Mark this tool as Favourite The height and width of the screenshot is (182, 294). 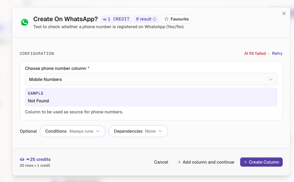click(x=177, y=19)
